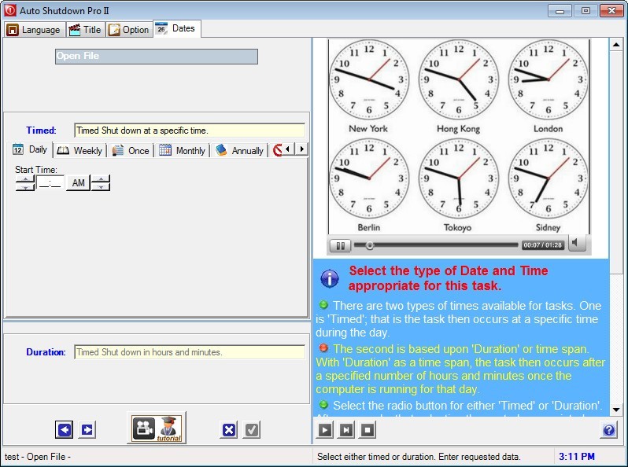The height and width of the screenshot is (467, 628).
Task: Choose the Once schedule tab
Action: point(131,151)
